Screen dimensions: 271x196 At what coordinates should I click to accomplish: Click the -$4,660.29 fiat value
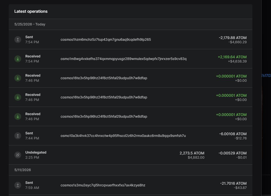coord(237,42)
